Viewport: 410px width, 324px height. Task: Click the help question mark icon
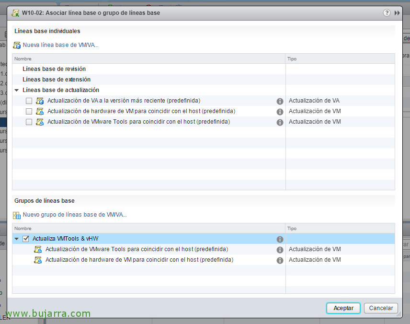tap(387, 13)
